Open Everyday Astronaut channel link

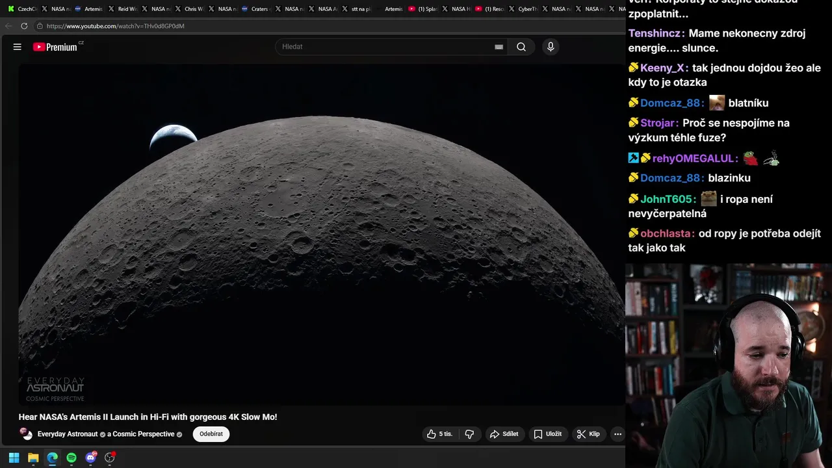point(68,434)
